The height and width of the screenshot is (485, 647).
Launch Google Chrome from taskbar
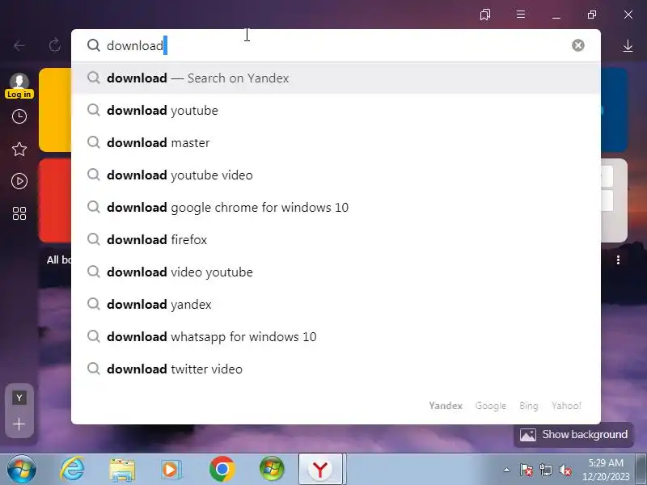pyautogui.click(x=222, y=470)
